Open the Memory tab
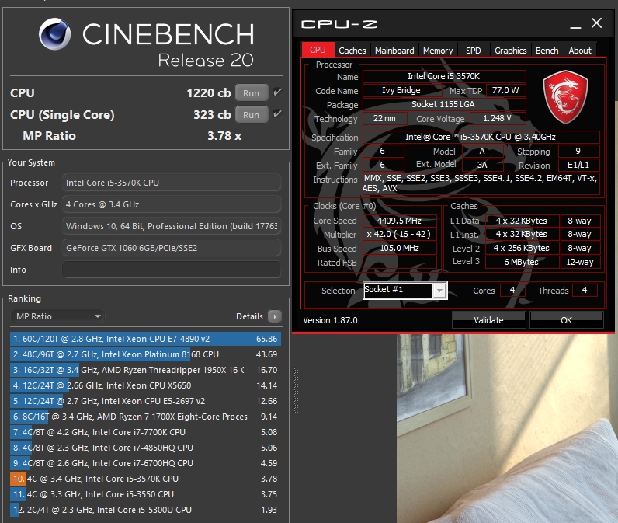This screenshot has height=523, width=618. 438,51
